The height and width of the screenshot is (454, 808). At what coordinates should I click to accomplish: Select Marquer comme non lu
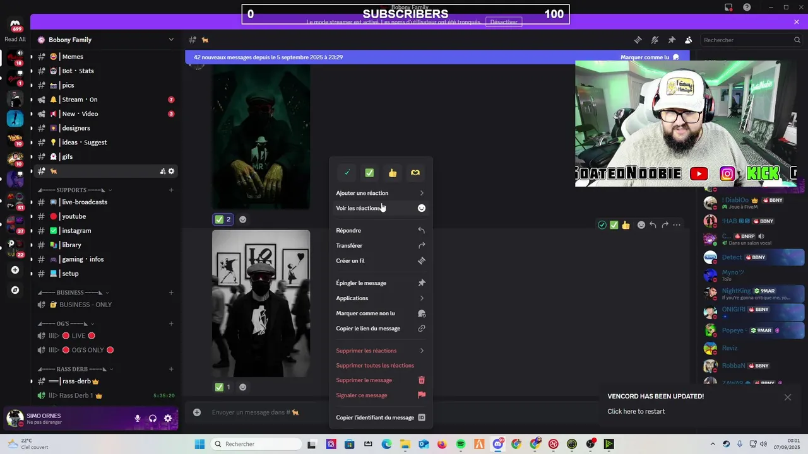pyautogui.click(x=380, y=313)
